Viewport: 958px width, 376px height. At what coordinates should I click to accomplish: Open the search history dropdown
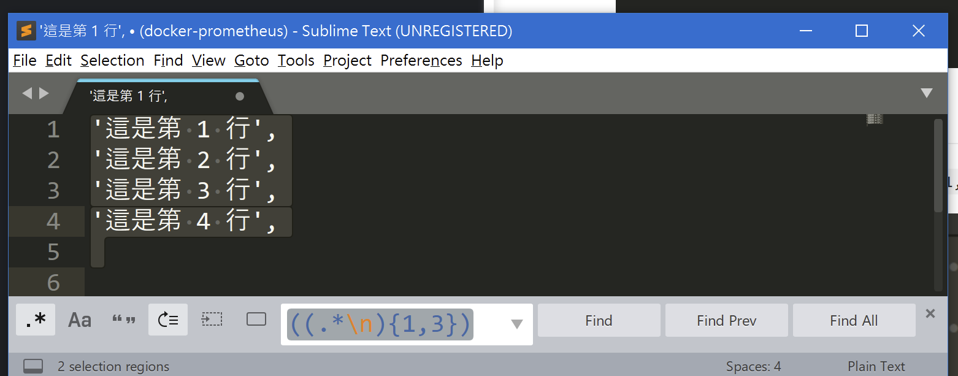516,324
